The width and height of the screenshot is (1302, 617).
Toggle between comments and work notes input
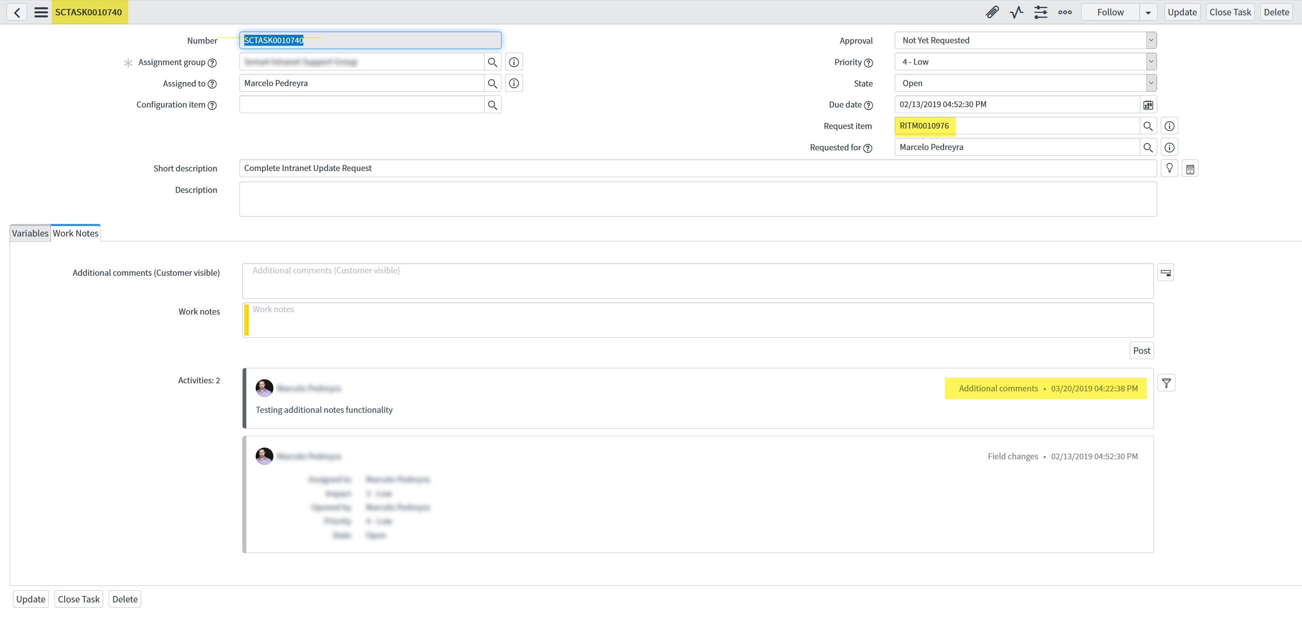pyautogui.click(x=1166, y=273)
